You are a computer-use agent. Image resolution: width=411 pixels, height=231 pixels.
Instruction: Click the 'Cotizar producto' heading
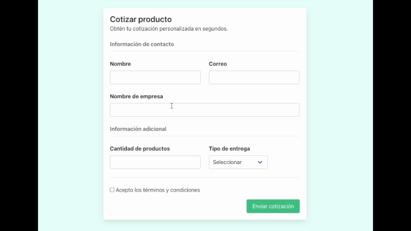click(x=140, y=19)
